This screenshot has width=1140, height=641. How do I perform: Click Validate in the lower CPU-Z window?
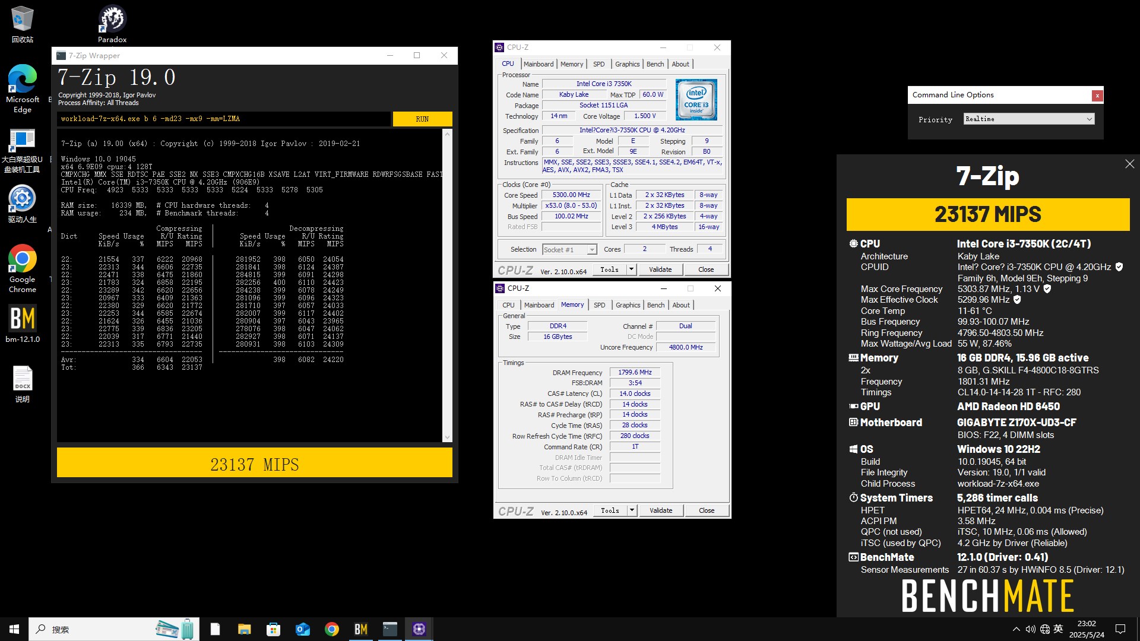tap(661, 510)
